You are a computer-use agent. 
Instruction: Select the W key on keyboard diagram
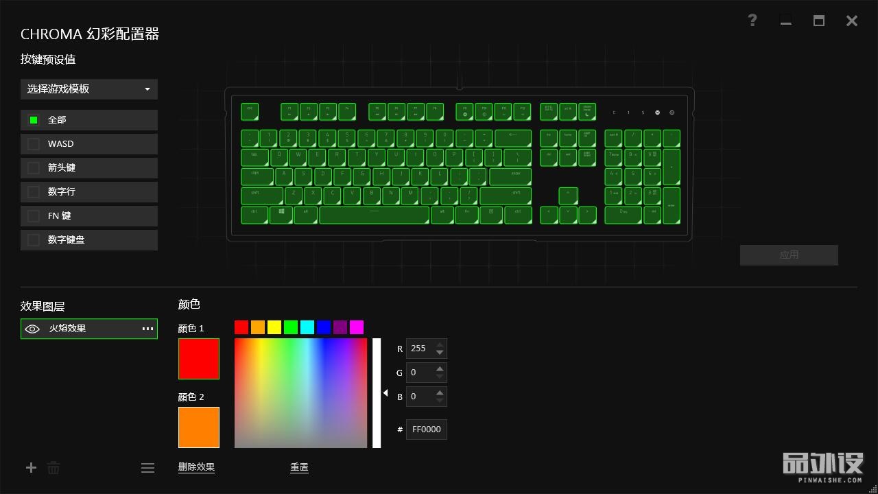coord(298,157)
